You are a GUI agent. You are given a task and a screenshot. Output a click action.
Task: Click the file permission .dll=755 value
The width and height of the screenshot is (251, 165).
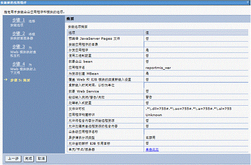coord(188,109)
